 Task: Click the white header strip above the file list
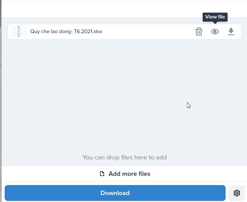[123, 9]
